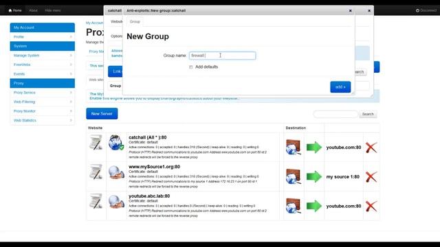
Task: Click the green arrow in the catchall row
Action: coord(314,148)
